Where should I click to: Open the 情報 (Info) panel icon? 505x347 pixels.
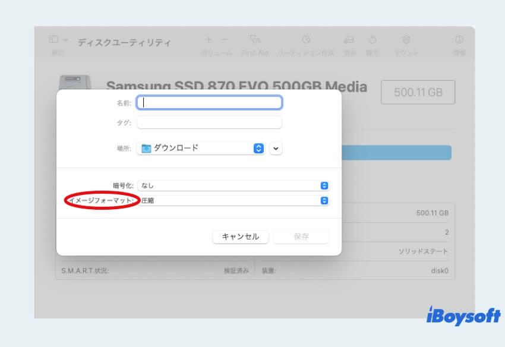tap(458, 40)
